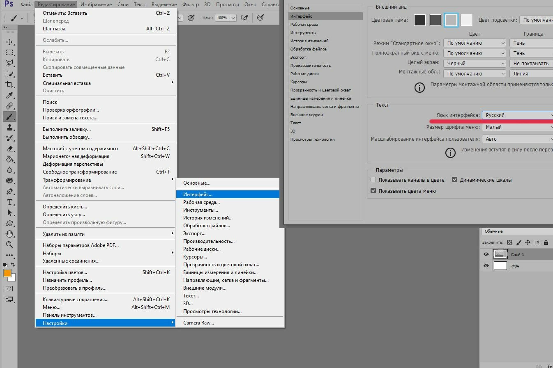The image size is (553, 368).
Task: Click the 'Фон' layer thumbnail
Action: pyautogui.click(x=500, y=266)
